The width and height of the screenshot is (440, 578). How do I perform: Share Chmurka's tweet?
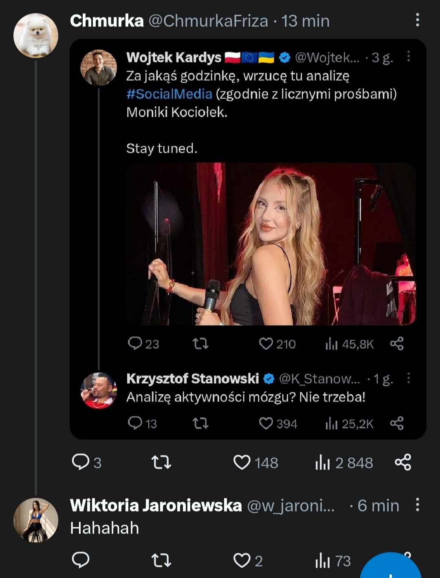coord(403,463)
